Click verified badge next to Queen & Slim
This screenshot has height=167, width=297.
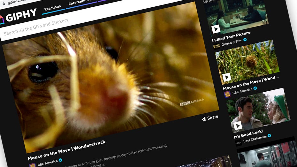point(245,40)
